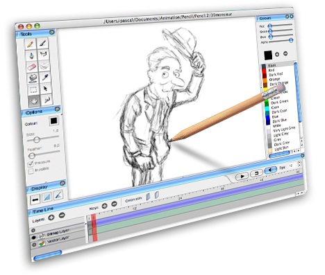This screenshot has width=325, height=275.
Task: Play the animation with the play button
Action: [242, 177]
